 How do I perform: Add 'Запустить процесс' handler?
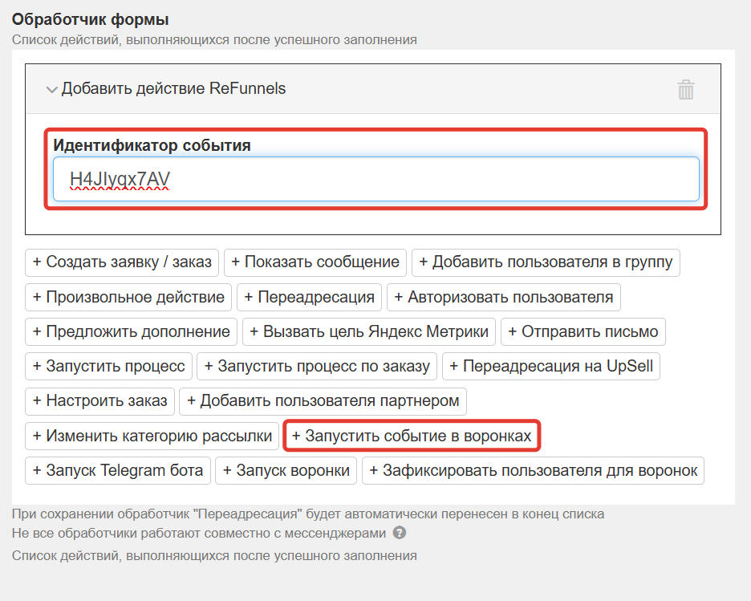click(108, 367)
